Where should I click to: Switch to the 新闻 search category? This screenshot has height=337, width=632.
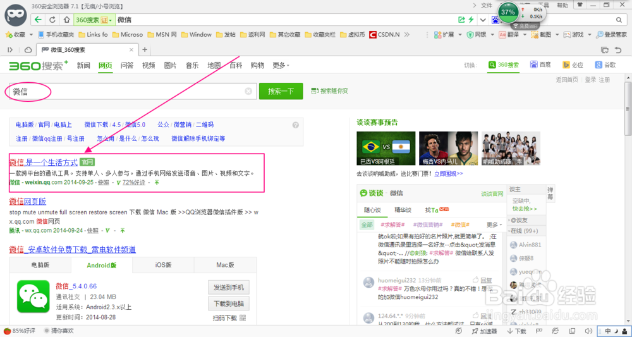coord(83,65)
